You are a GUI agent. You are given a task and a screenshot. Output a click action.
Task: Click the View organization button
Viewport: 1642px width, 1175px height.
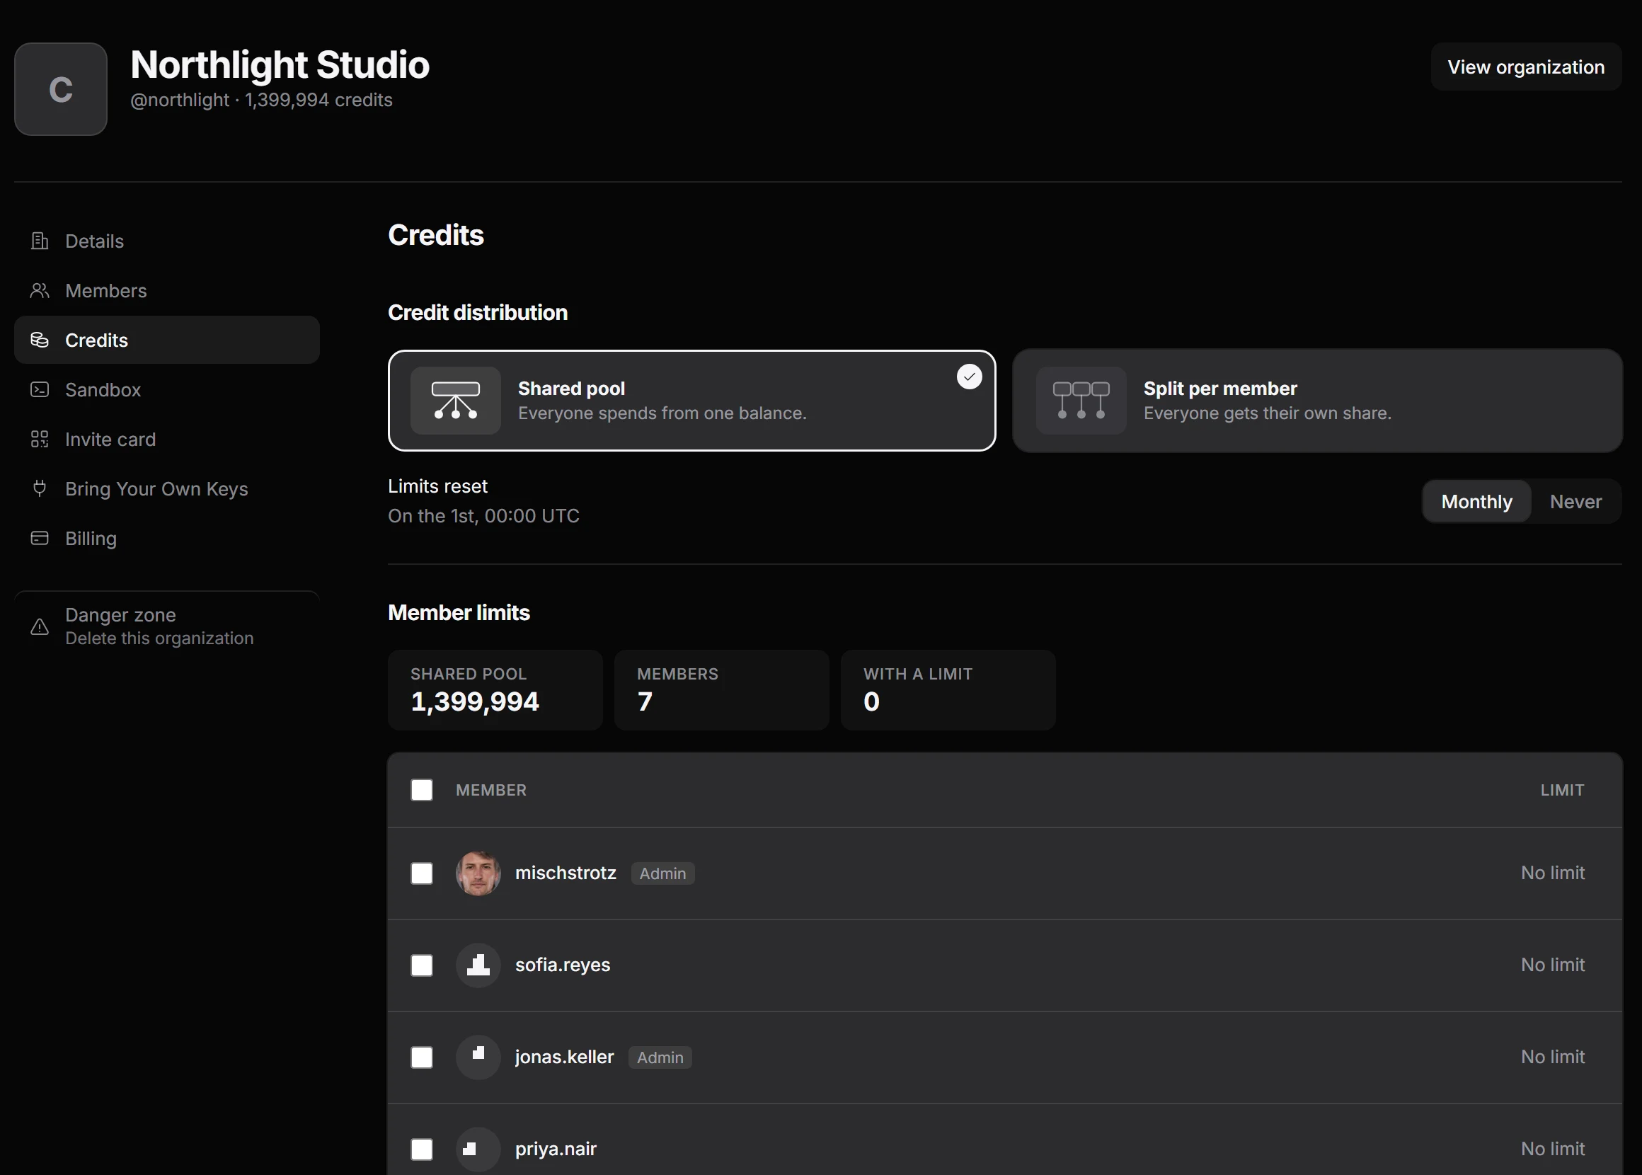coord(1525,67)
